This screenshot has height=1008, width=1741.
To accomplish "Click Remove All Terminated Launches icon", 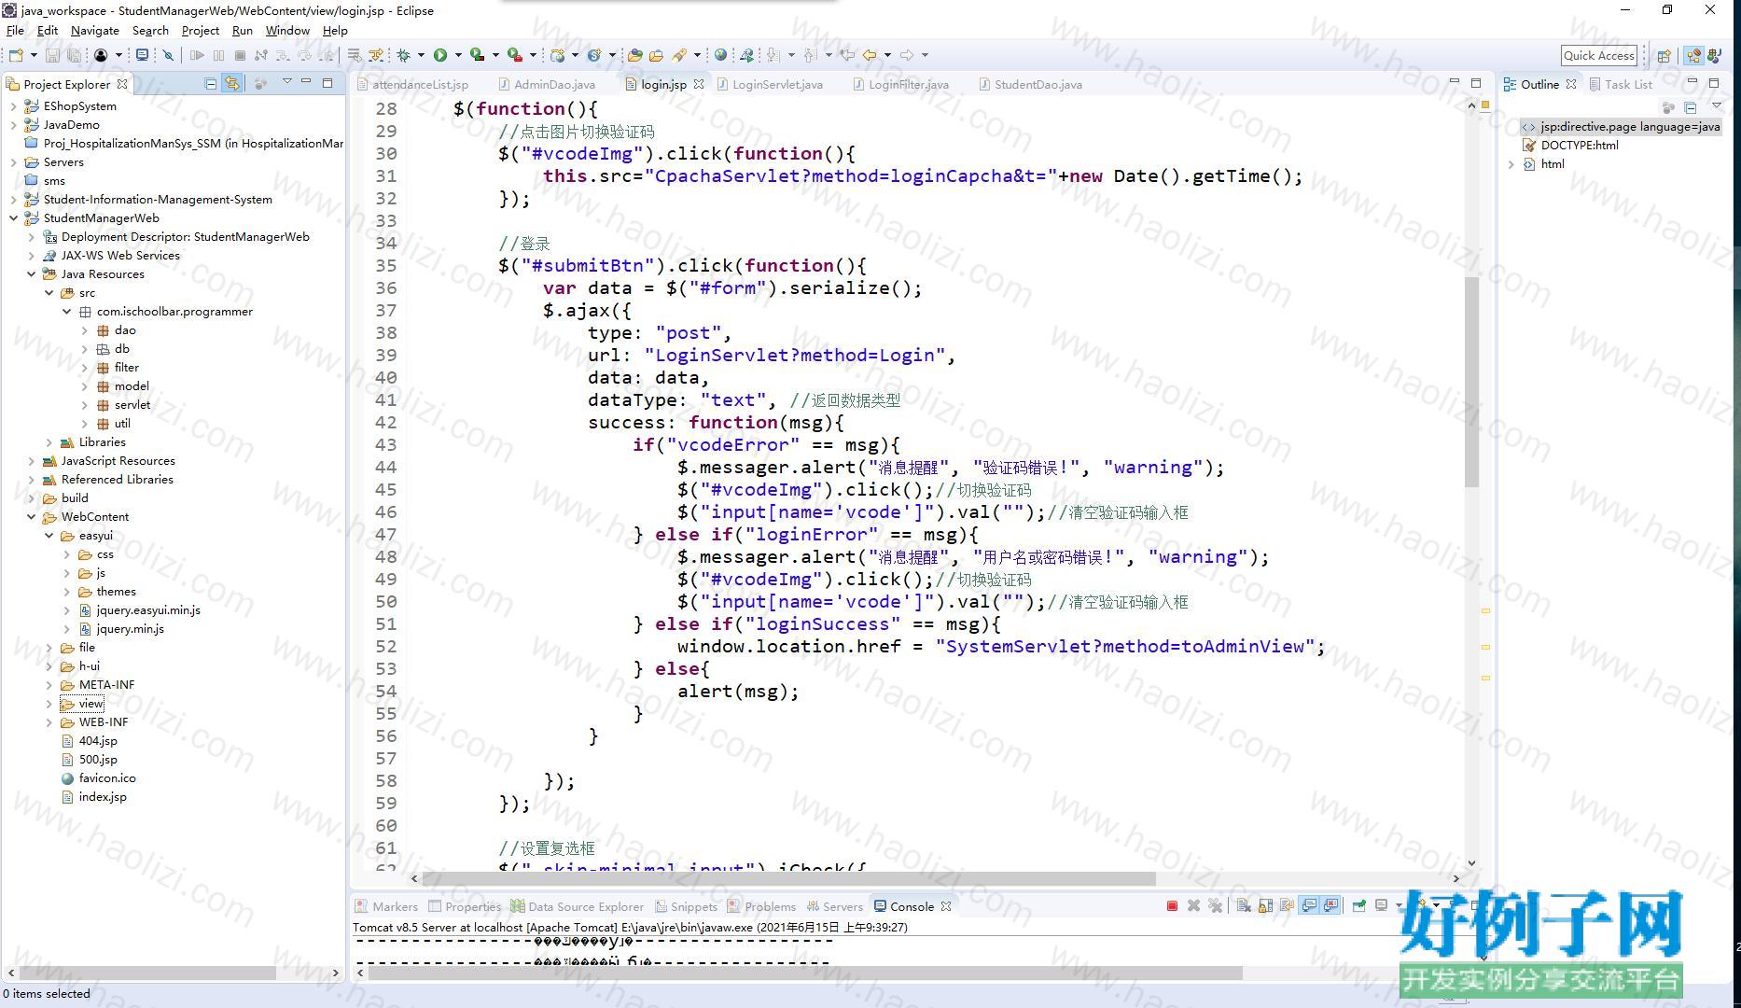I will tap(1215, 905).
